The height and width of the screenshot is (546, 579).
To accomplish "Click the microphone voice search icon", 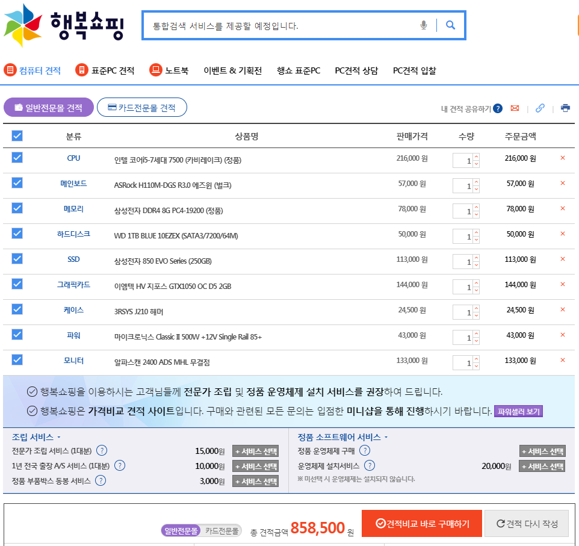I will pos(424,25).
